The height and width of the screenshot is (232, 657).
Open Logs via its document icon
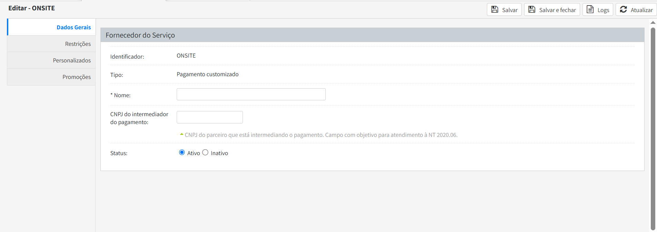tap(590, 9)
